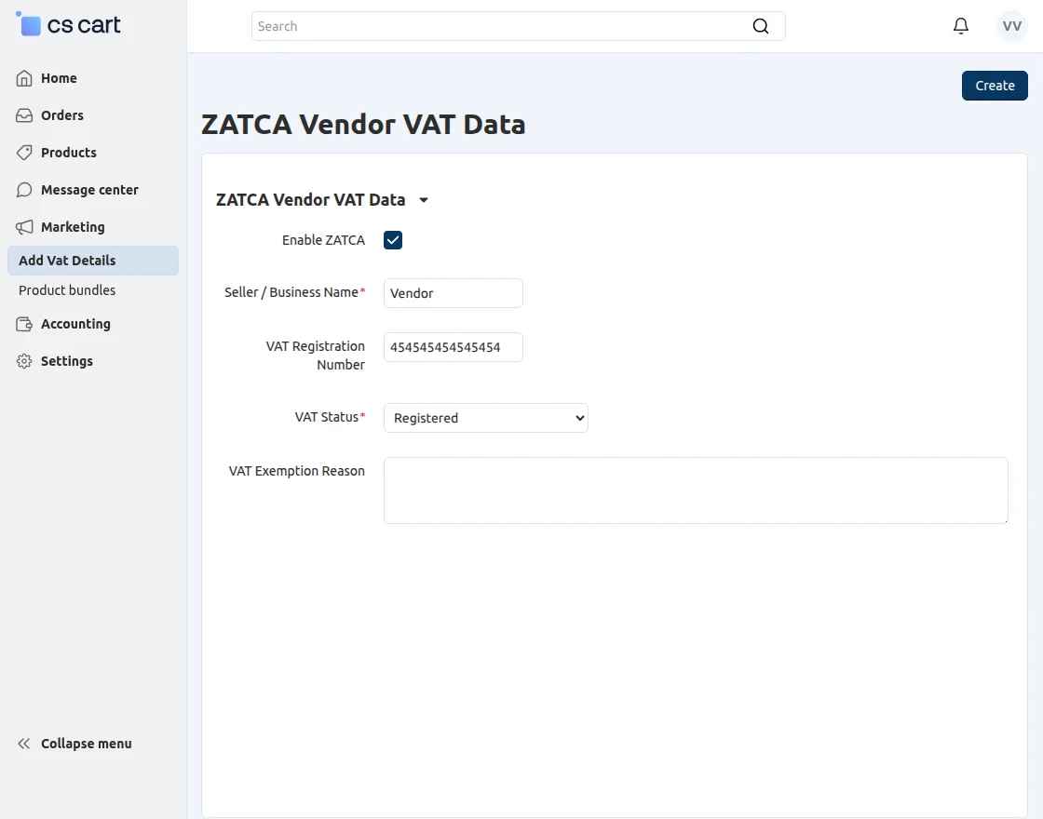Click the CS-Cart logo
The height and width of the screenshot is (819, 1043).
tap(68, 25)
